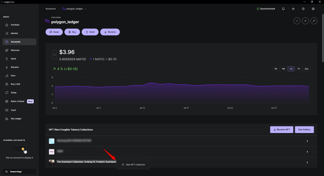Click the Synchronized status indicator
The image size is (324, 176).
click(x=266, y=9)
